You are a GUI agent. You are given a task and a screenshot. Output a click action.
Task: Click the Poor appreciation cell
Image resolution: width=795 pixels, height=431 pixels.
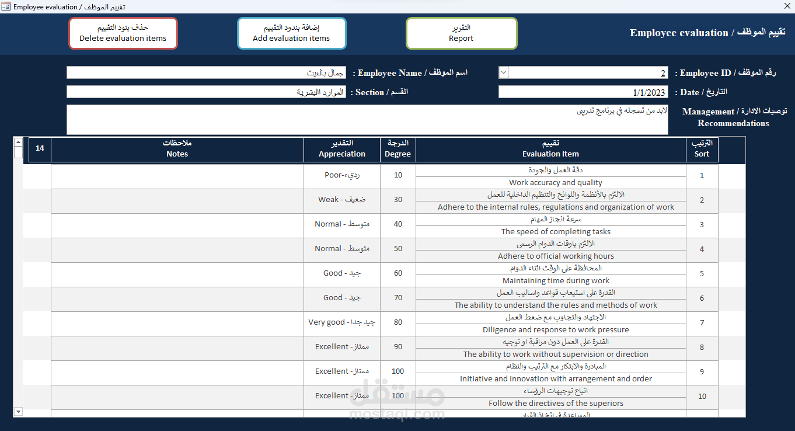(342, 175)
